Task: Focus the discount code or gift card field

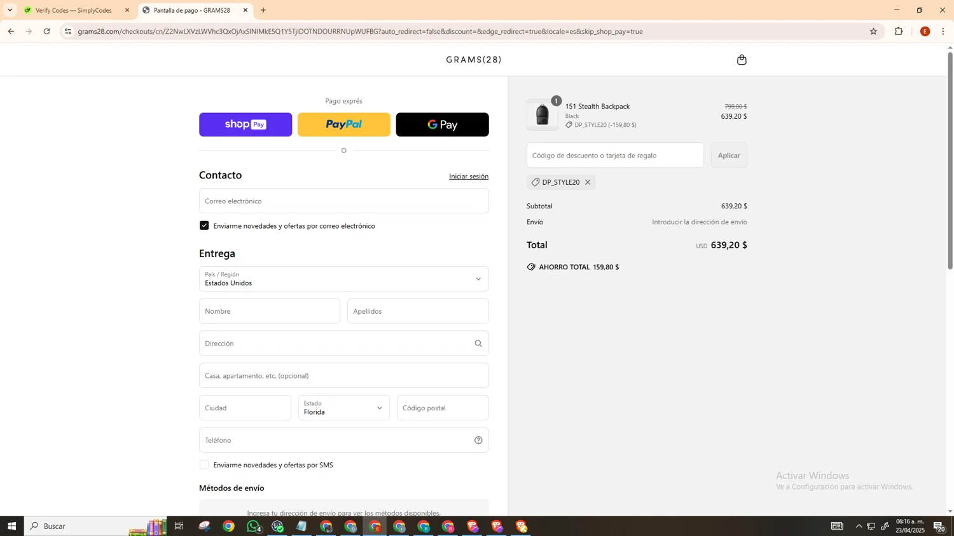Action: point(615,156)
